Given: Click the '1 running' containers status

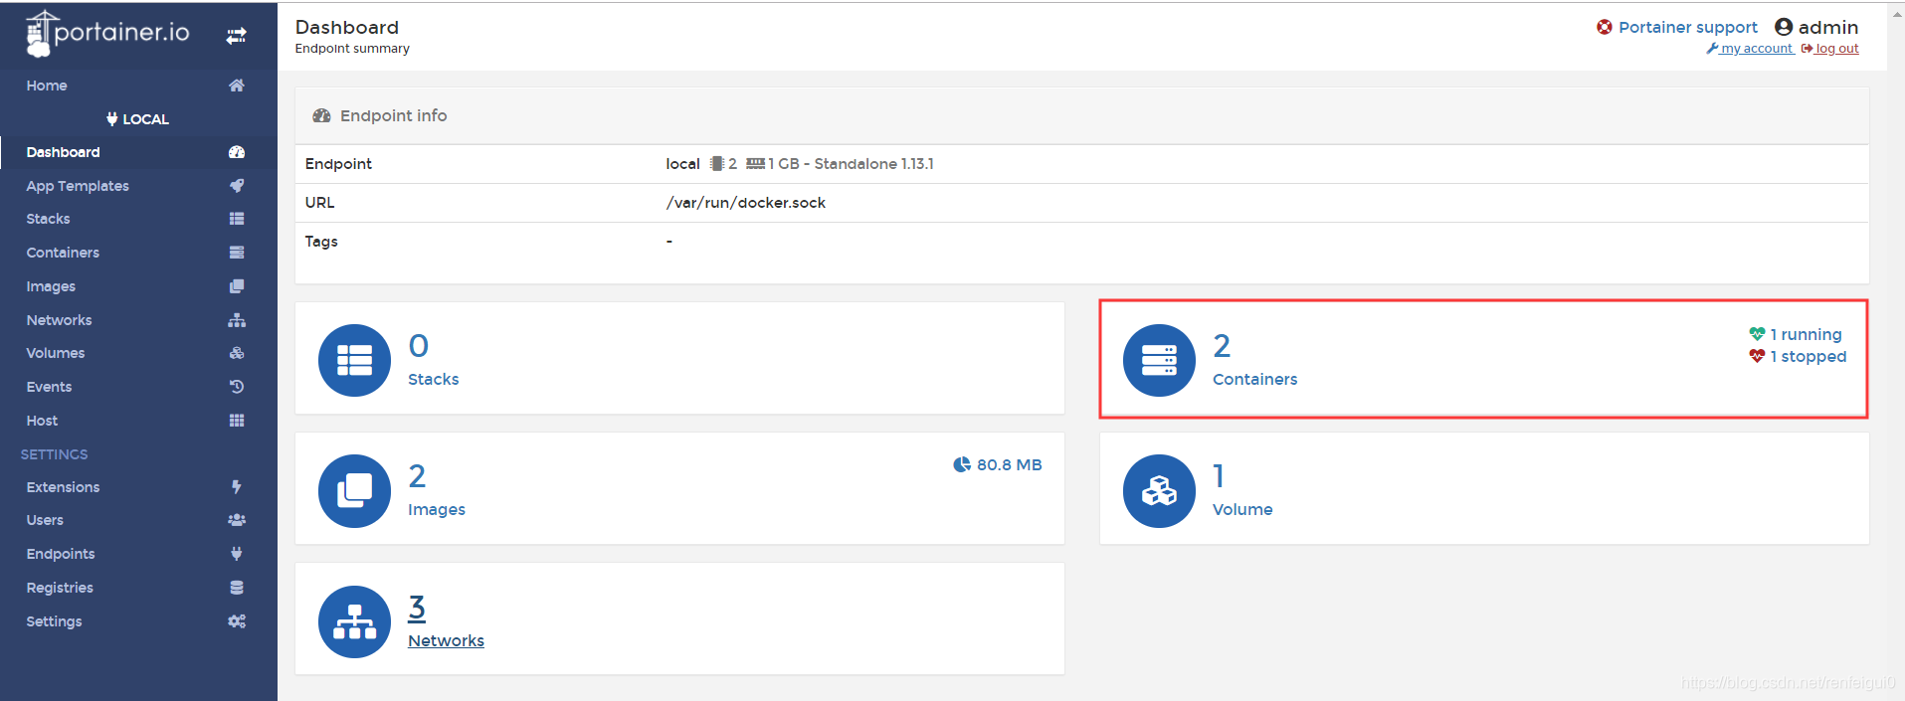Looking at the screenshot, I should pos(1796,334).
